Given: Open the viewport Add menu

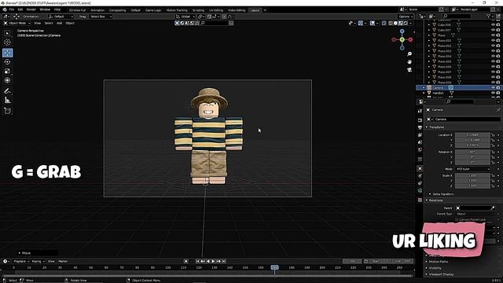Looking at the screenshot, I should (60, 23).
